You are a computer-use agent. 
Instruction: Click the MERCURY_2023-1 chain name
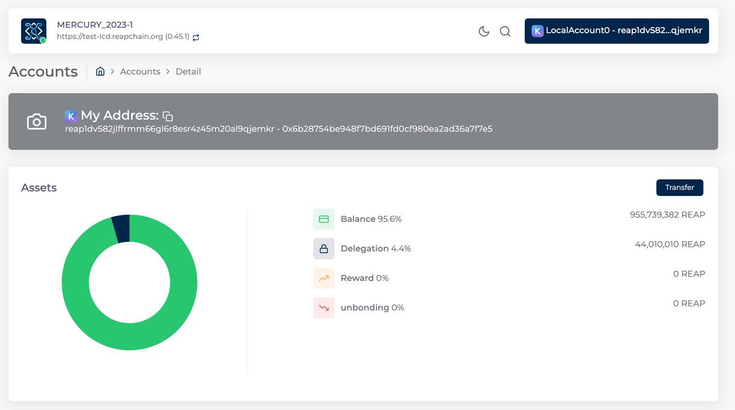pos(95,25)
